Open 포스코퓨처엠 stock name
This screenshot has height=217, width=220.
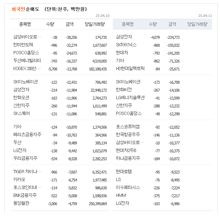[x=128, y=127]
